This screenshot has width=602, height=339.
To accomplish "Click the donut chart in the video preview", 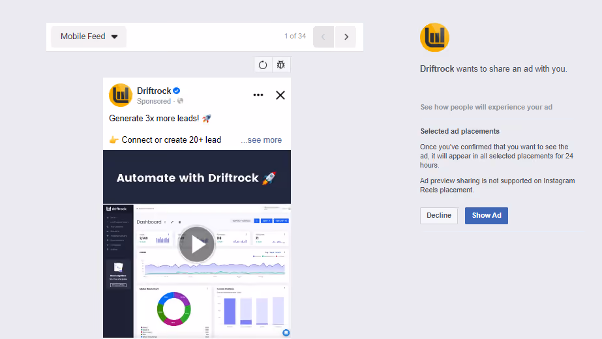I will pos(173,309).
